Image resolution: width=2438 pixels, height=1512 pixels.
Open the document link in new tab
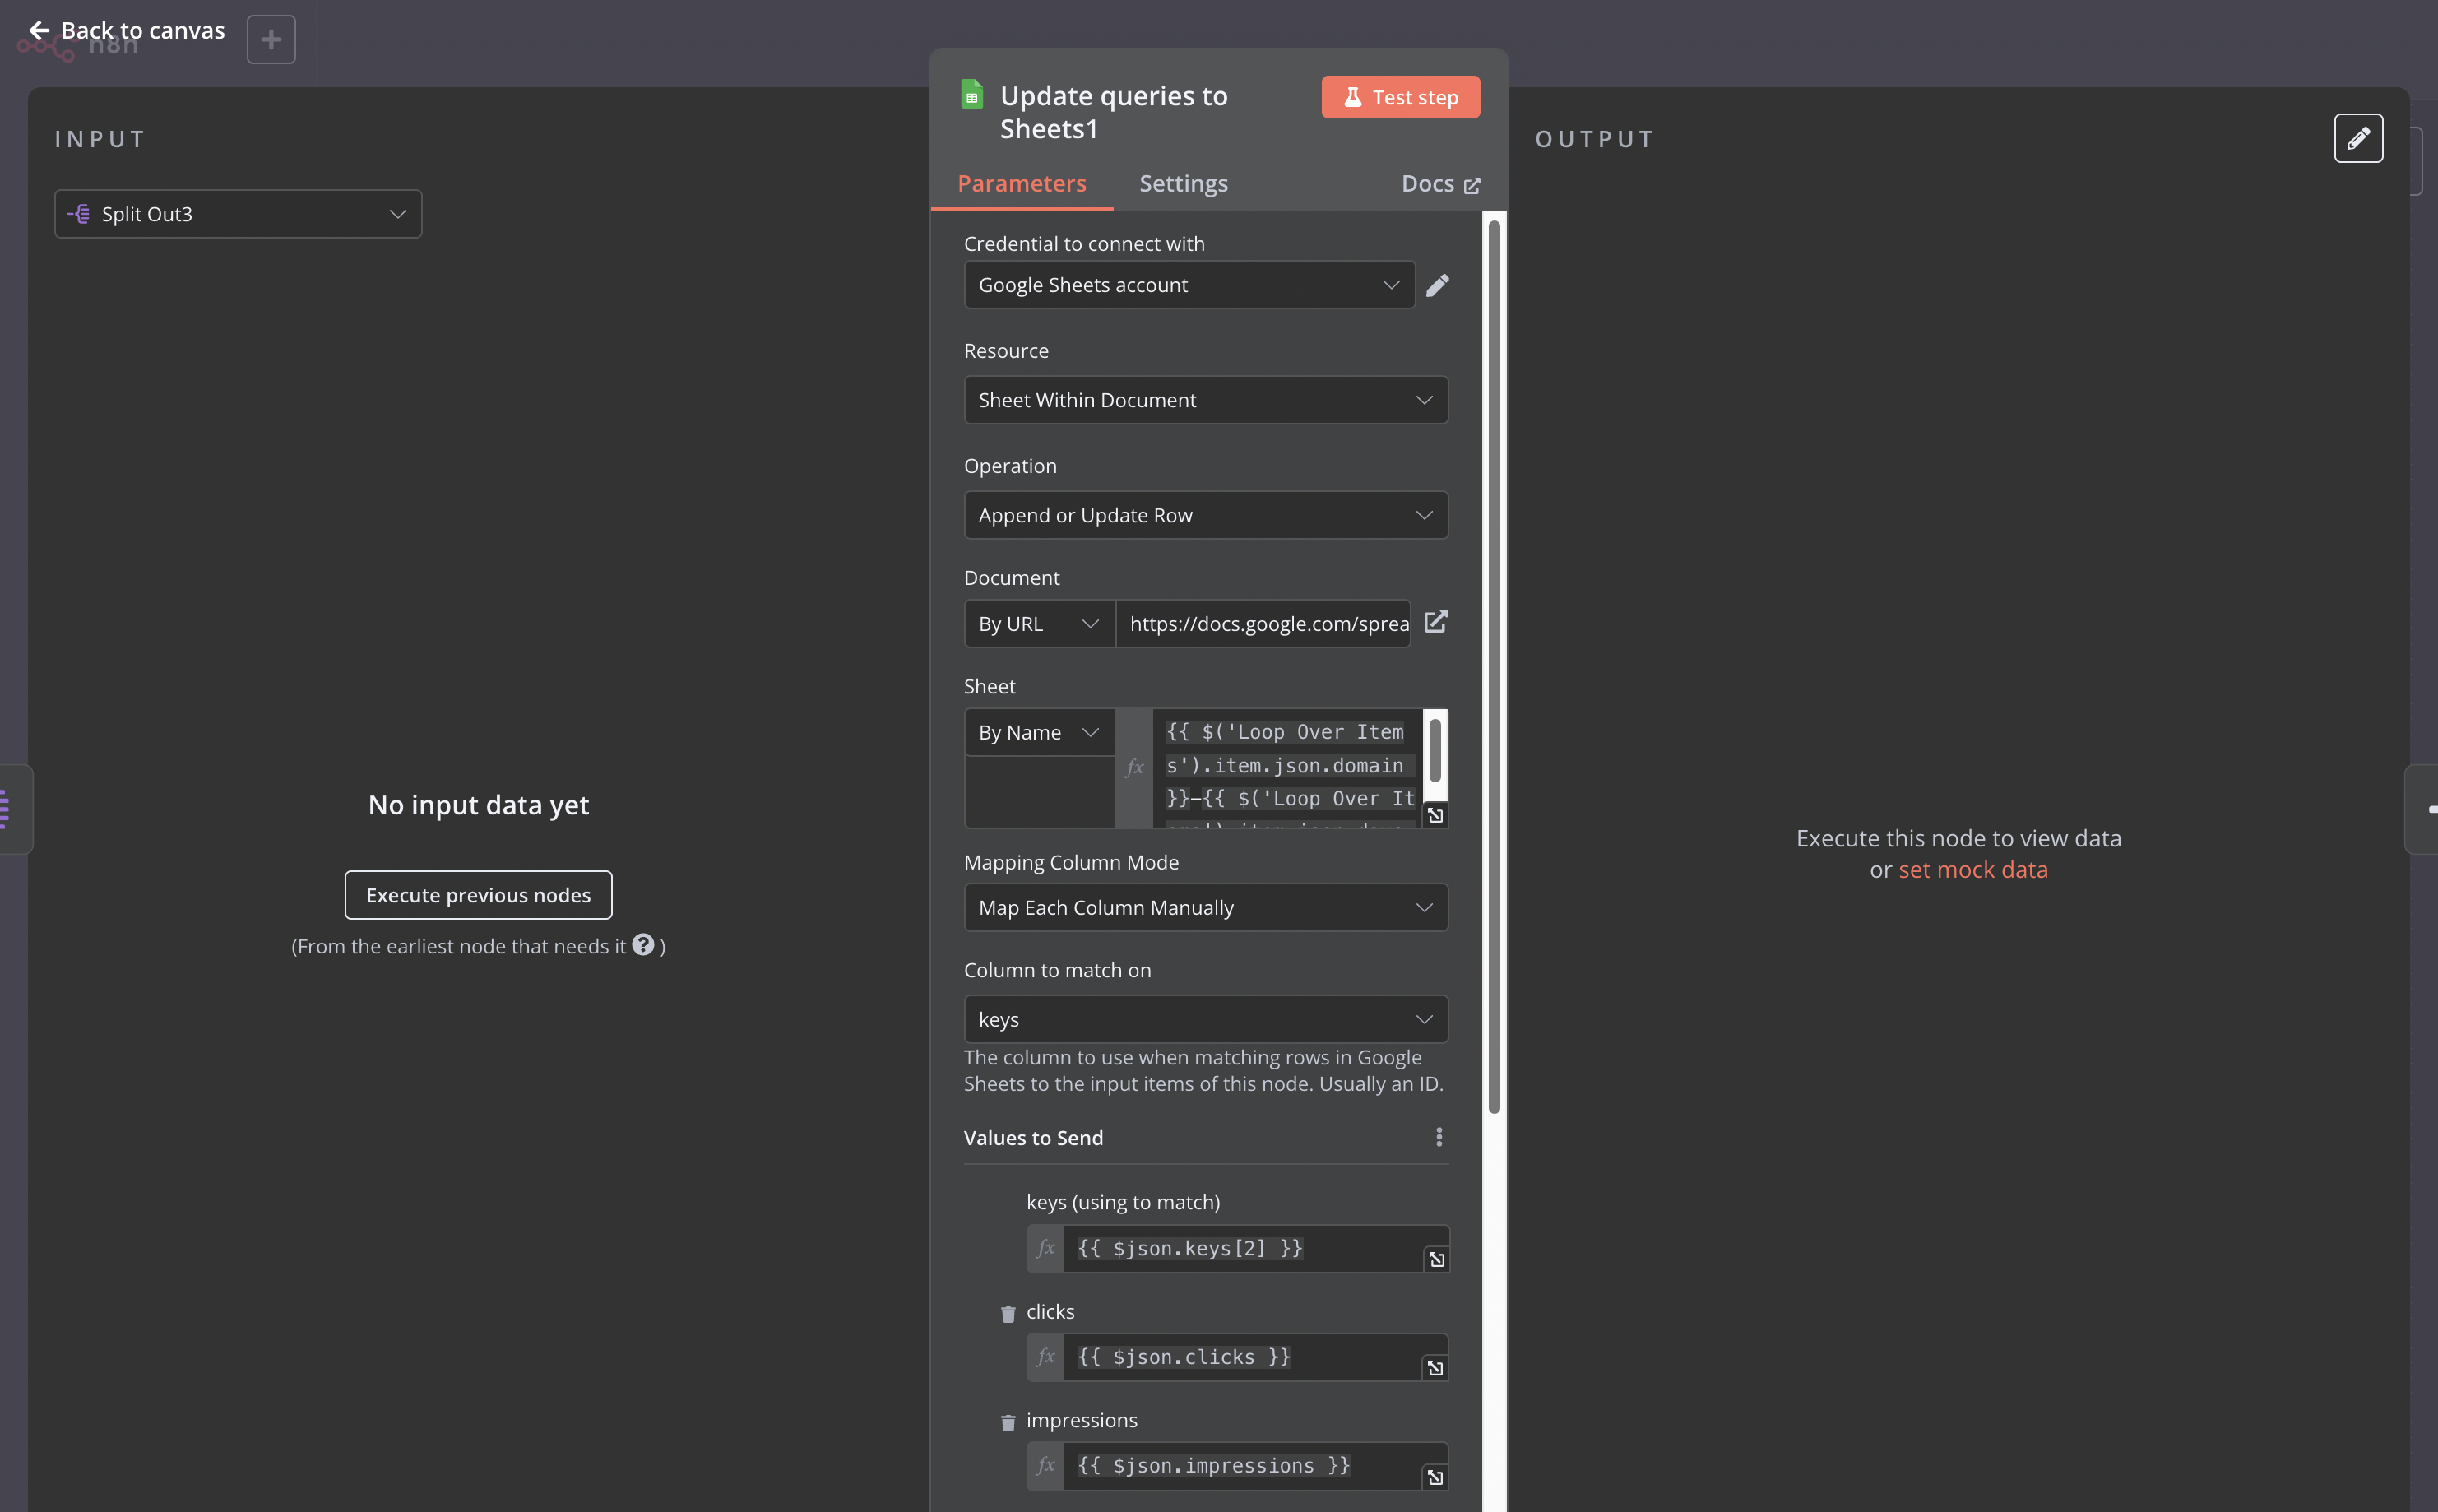pyautogui.click(x=1435, y=622)
